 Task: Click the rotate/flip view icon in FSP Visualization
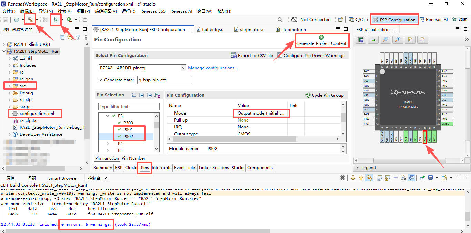373,40
